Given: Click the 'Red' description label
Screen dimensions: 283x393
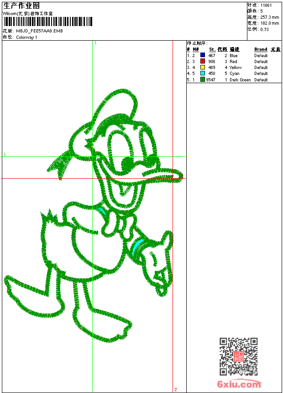Looking at the screenshot, I should click(x=233, y=61).
